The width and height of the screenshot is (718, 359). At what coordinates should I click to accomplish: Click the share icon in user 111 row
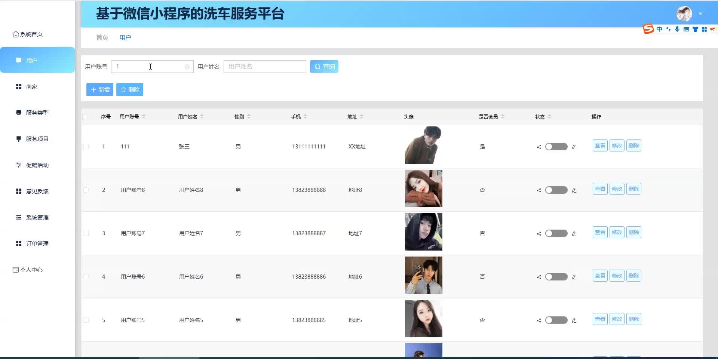coord(539,147)
